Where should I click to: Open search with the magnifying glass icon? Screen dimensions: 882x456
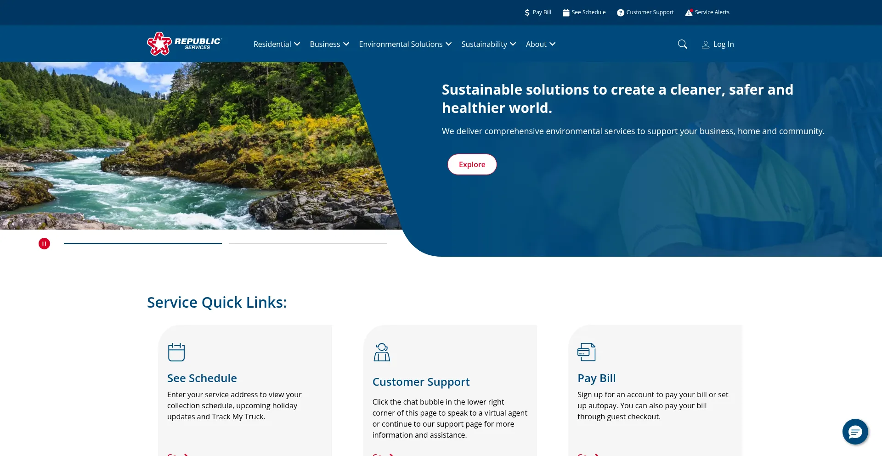(683, 44)
